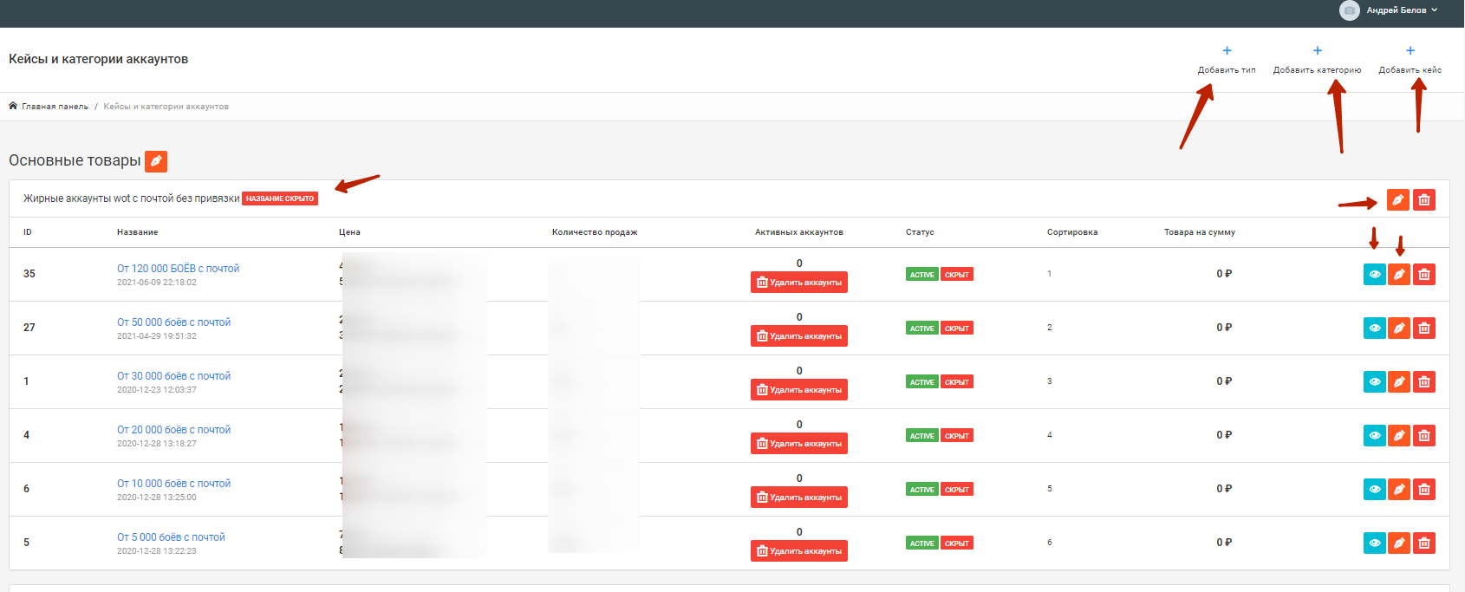Edit the Основные товары section title
Screen dimensions: 1465x592
click(x=156, y=161)
